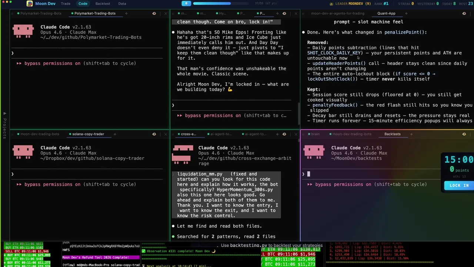Click 'prompt – slot machine feel' heading
The width and height of the screenshot is (474, 267).
pos(368,22)
